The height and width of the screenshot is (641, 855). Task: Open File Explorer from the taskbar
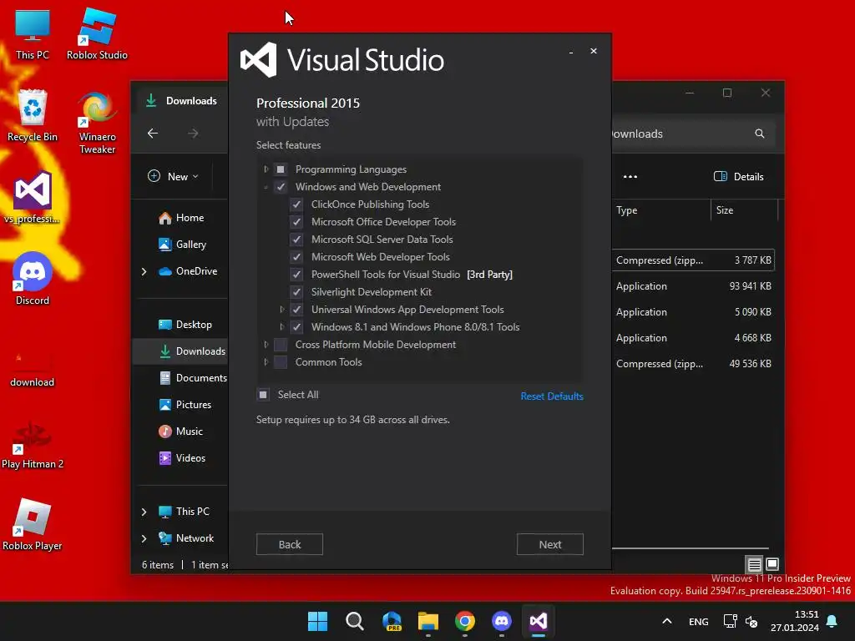point(428,621)
